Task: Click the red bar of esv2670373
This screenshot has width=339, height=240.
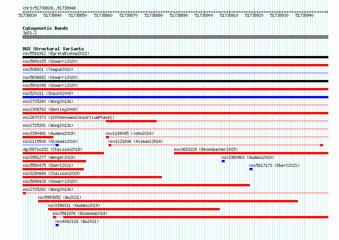Action: [x=131, y=121]
